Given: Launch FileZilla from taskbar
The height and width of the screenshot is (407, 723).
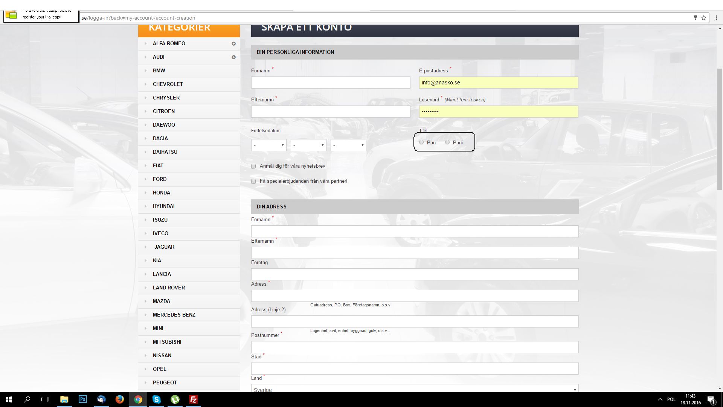Looking at the screenshot, I should click(x=193, y=399).
